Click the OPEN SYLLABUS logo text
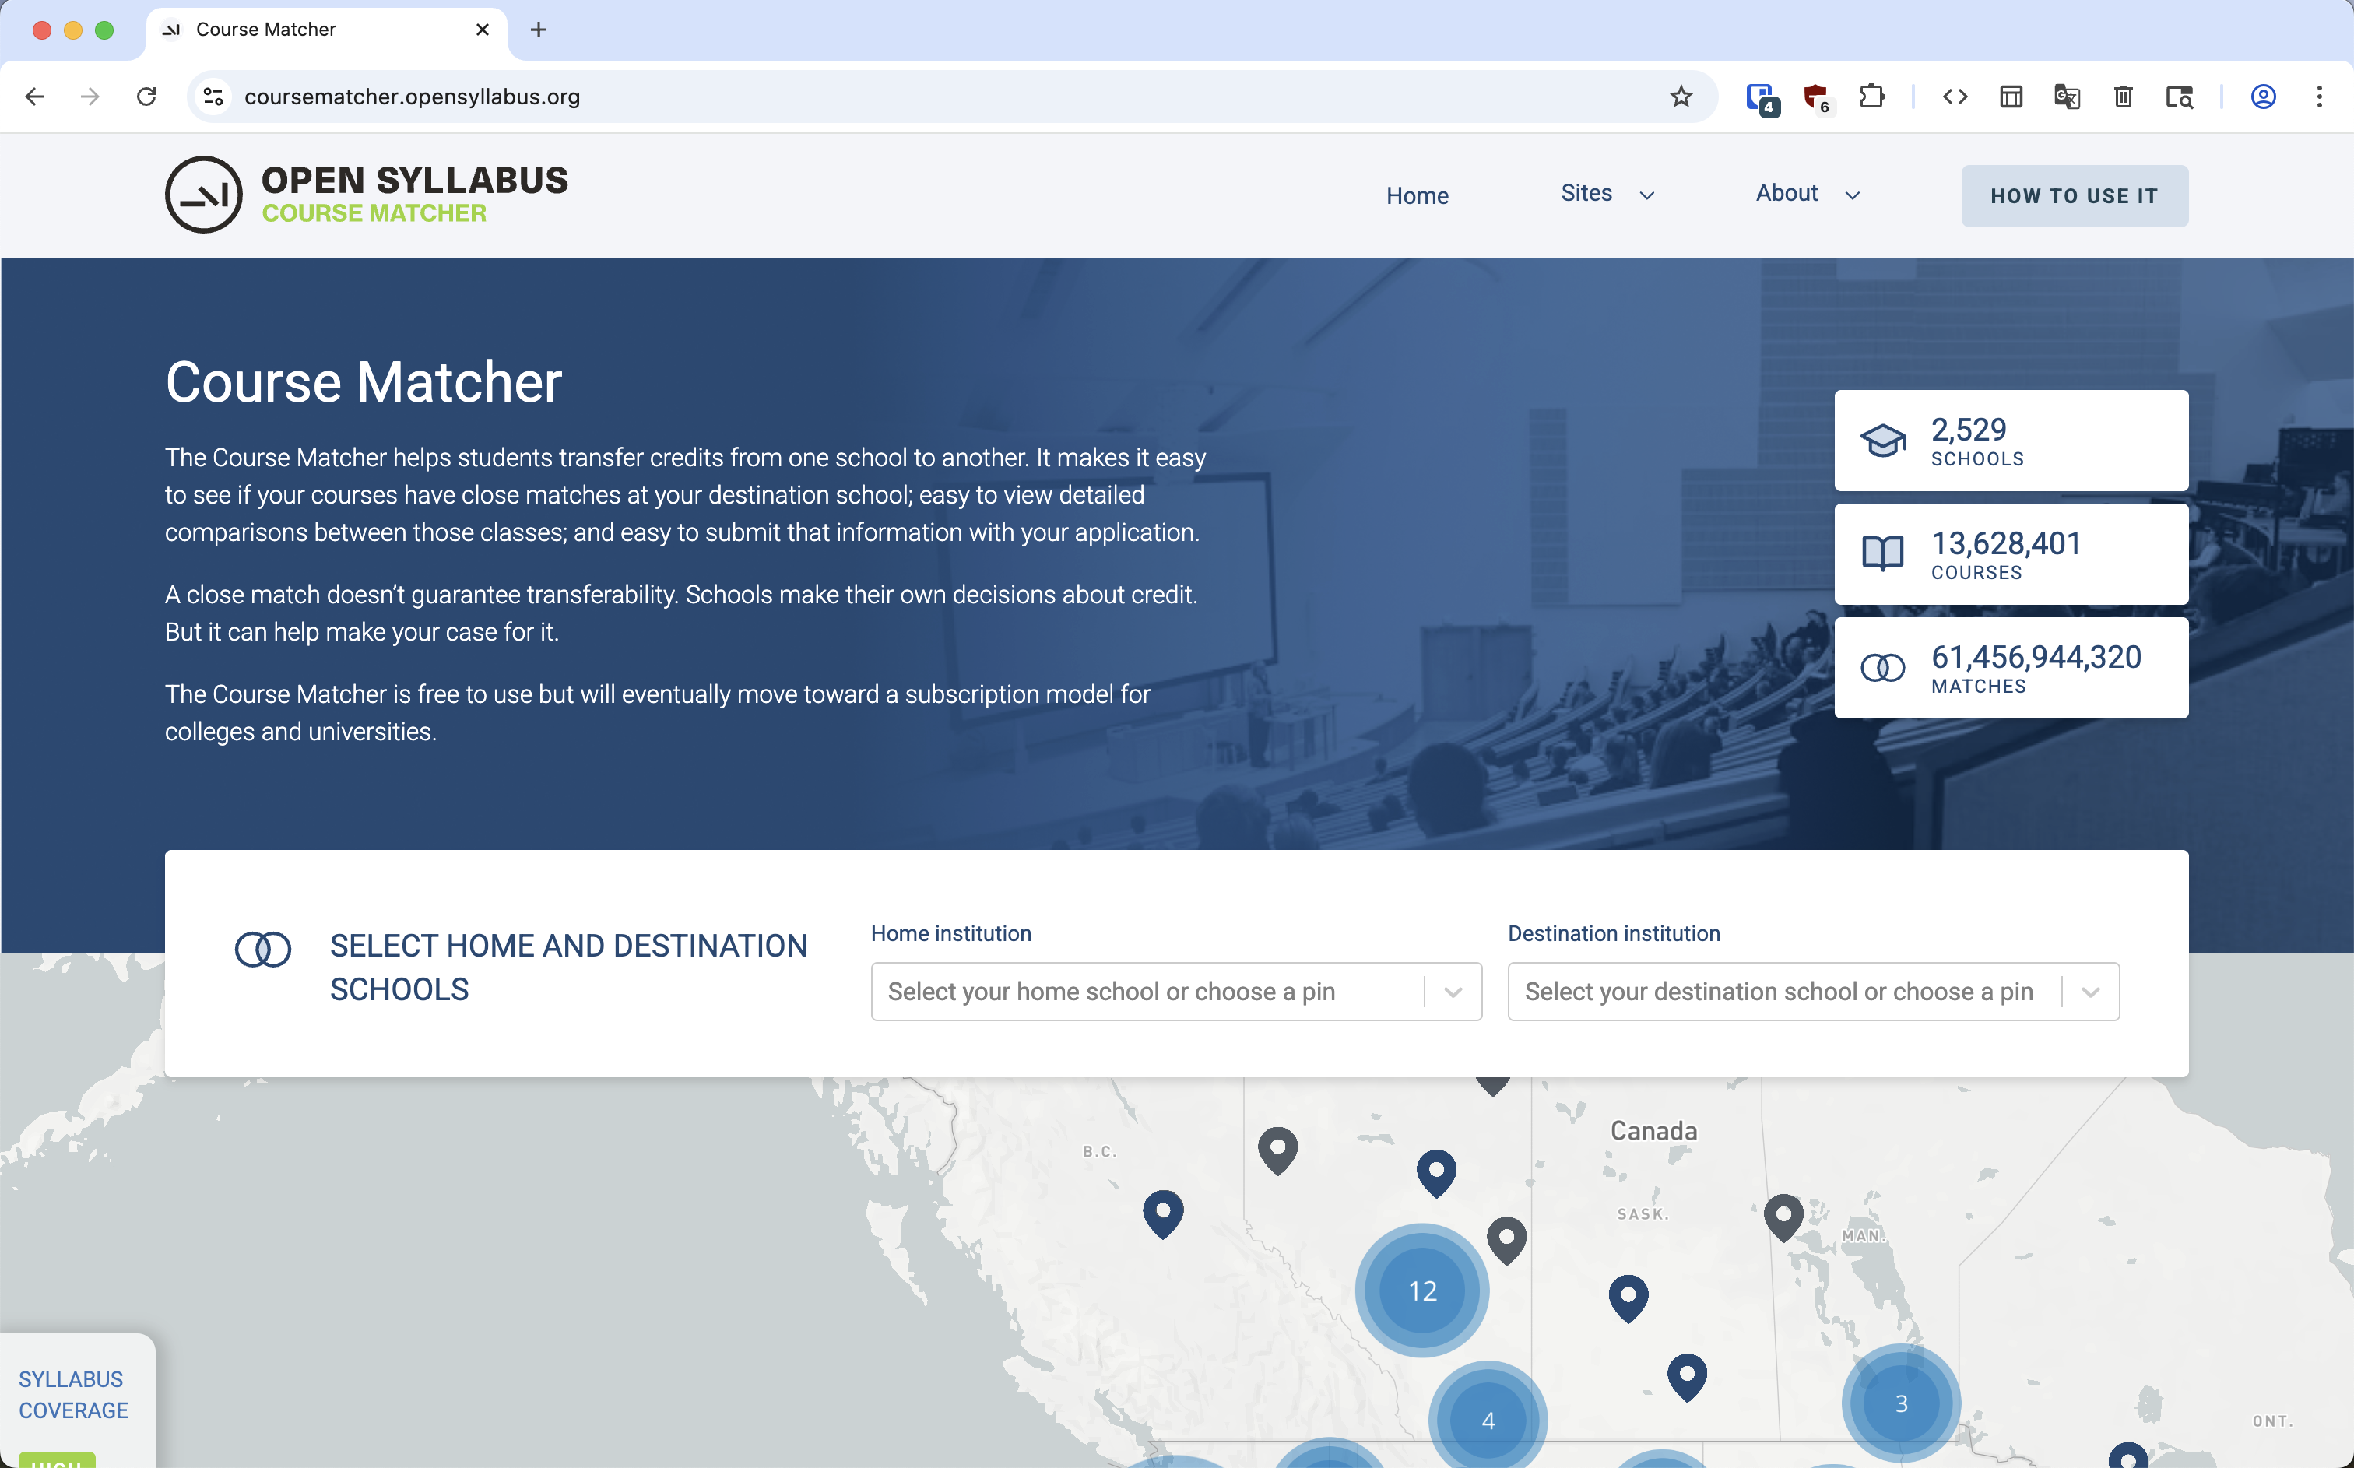The width and height of the screenshot is (2354, 1468). coord(414,181)
